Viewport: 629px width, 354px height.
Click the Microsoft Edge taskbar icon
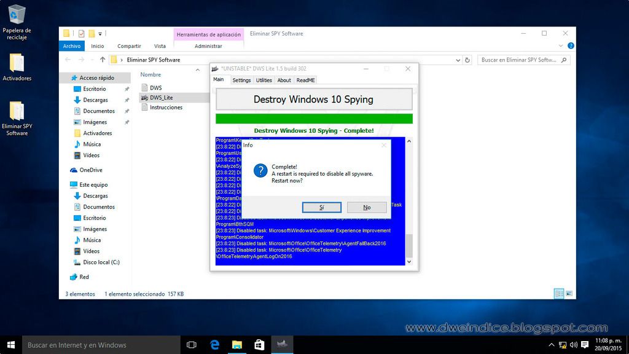[214, 345]
